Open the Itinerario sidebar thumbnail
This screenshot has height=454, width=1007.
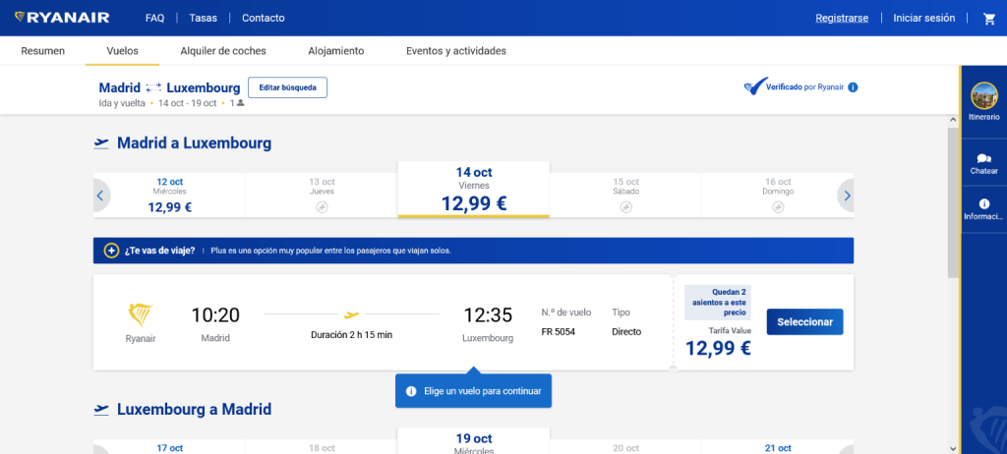983,95
